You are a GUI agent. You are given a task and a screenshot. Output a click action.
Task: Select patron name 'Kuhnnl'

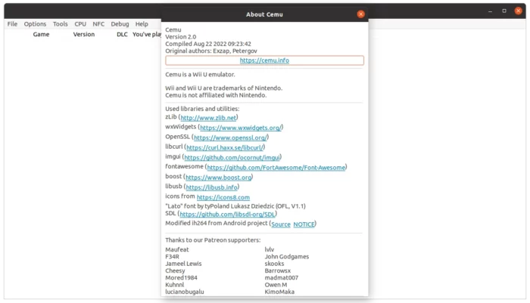click(174, 285)
